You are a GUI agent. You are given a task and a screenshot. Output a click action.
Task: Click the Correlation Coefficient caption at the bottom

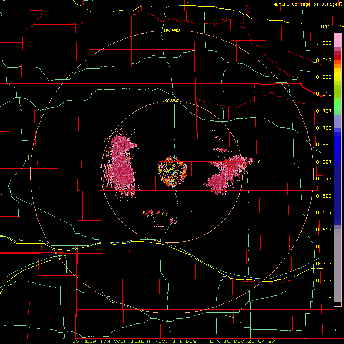click(x=174, y=341)
